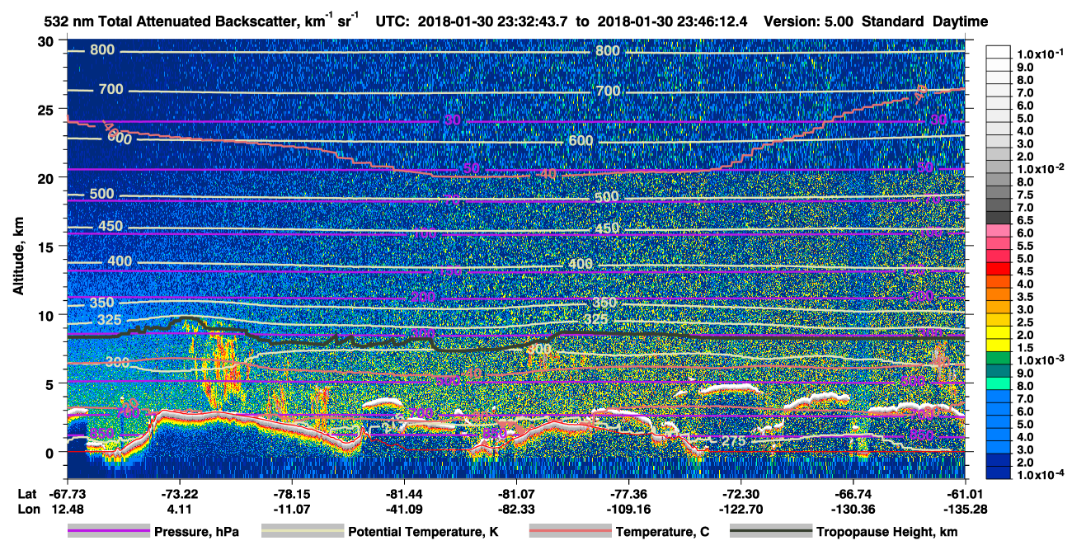
Task: Click the latitude value -81.07
Action: (516, 494)
